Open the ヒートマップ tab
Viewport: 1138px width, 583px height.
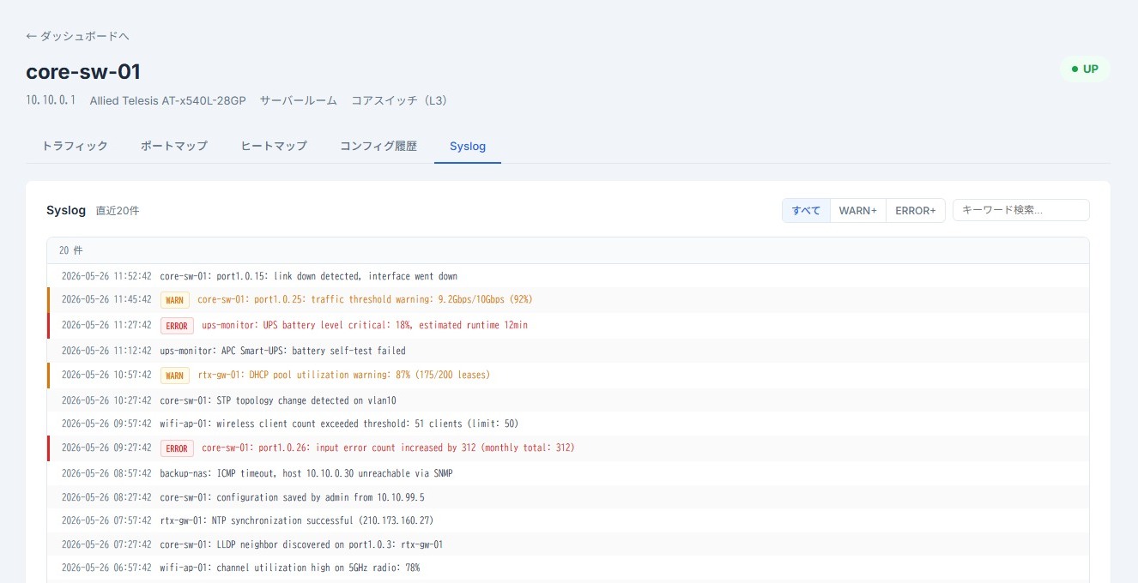pos(274,146)
